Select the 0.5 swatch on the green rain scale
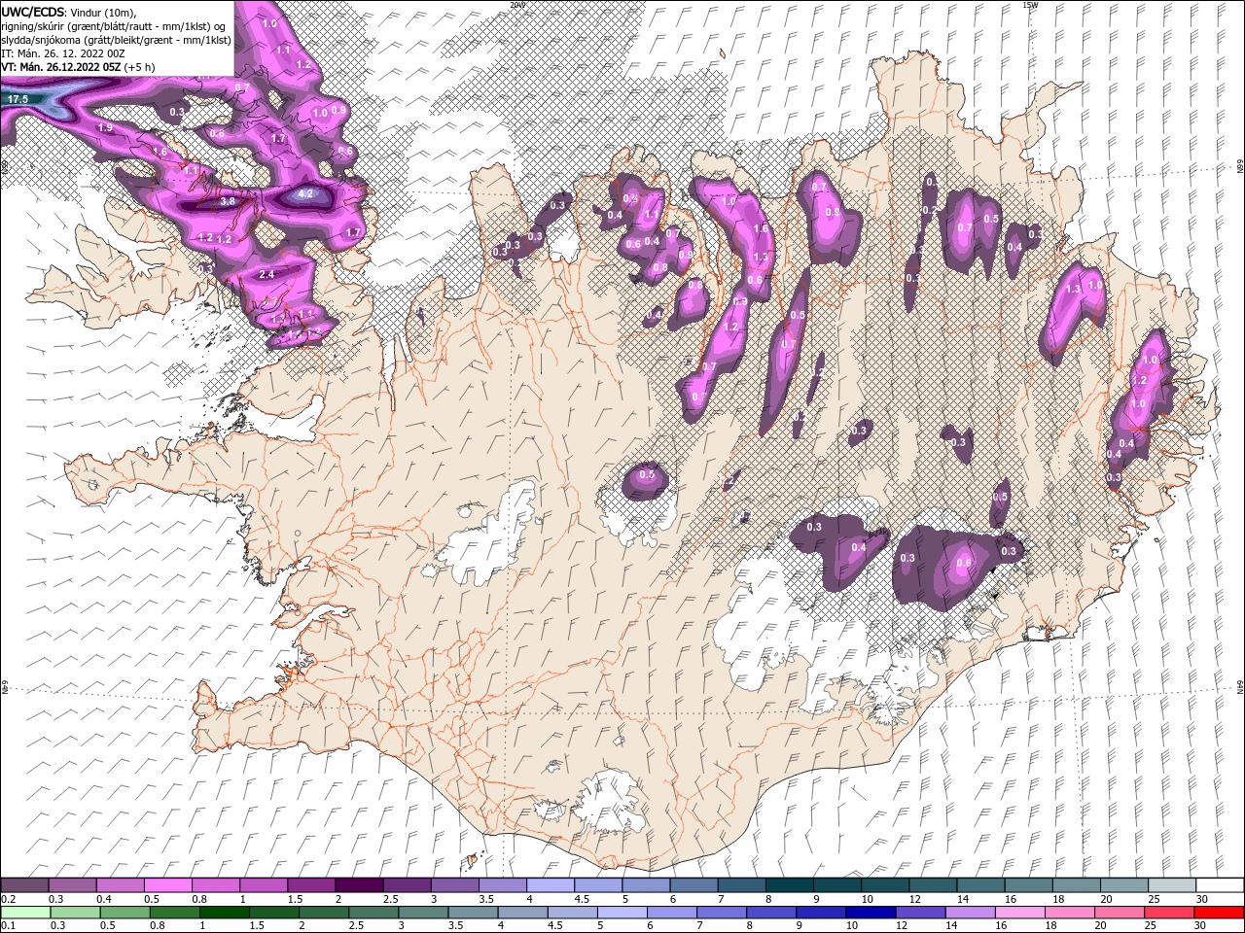 click(124, 913)
